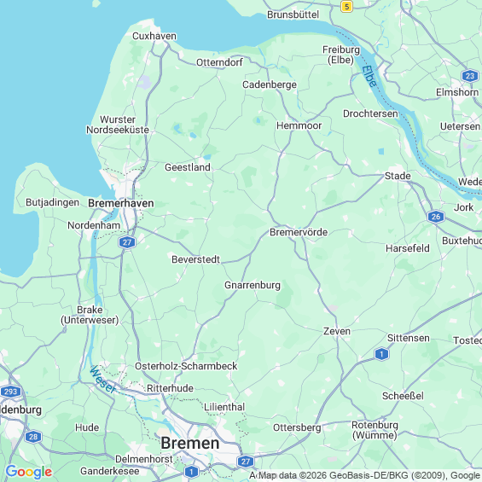This screenshot has height=482, width=482.
Task: Click the Stade town label
Action: tap(398, 176)
